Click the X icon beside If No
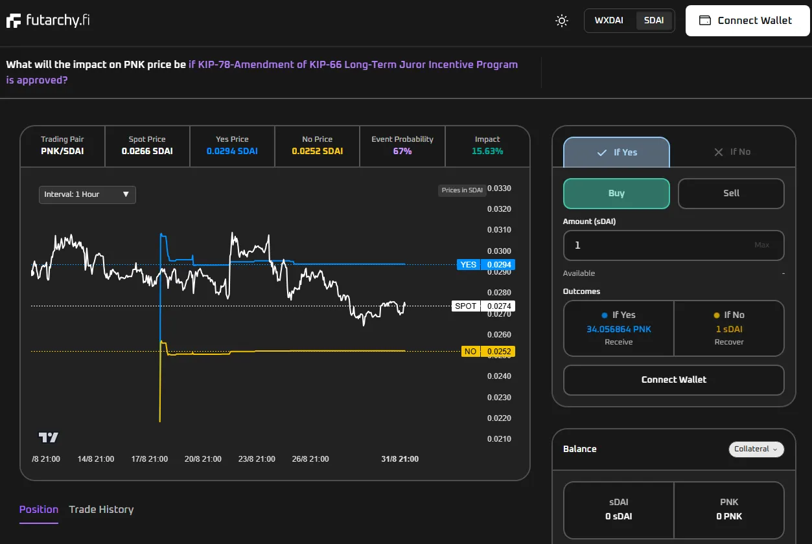 [718, 152]
